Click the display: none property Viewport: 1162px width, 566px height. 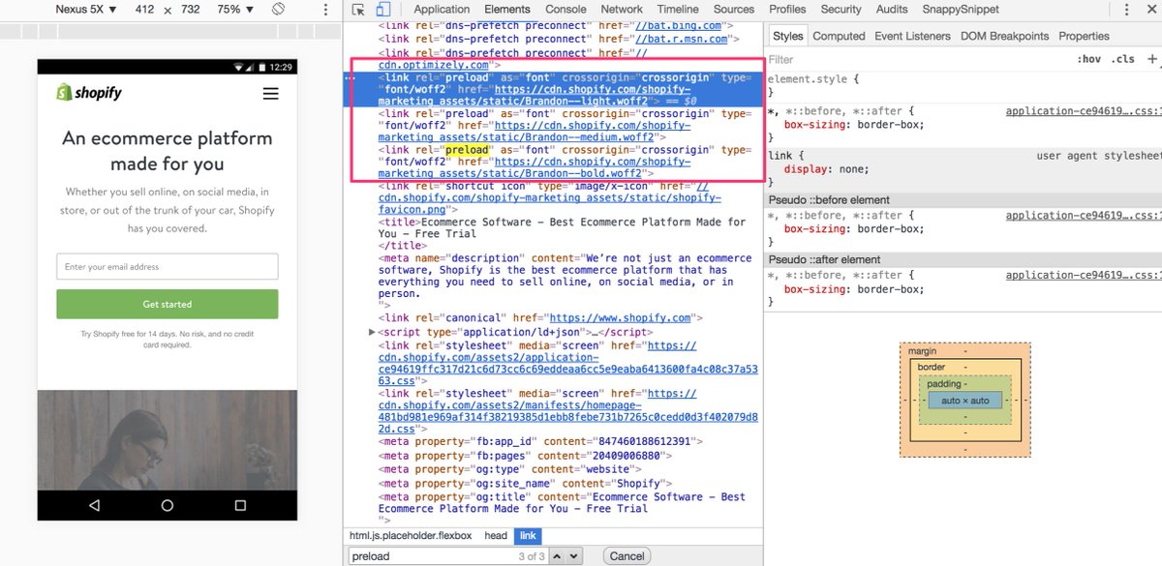(x=826, y=167)
